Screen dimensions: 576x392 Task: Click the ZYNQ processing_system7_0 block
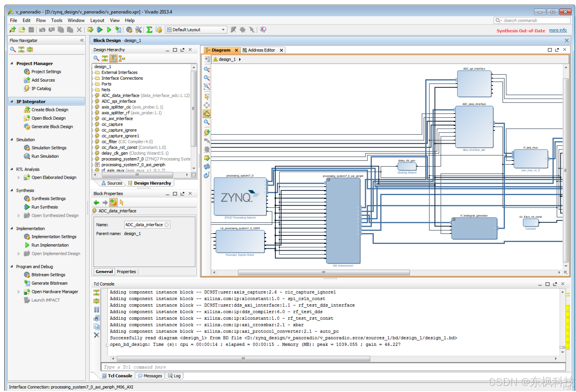[x=240, y=197]
